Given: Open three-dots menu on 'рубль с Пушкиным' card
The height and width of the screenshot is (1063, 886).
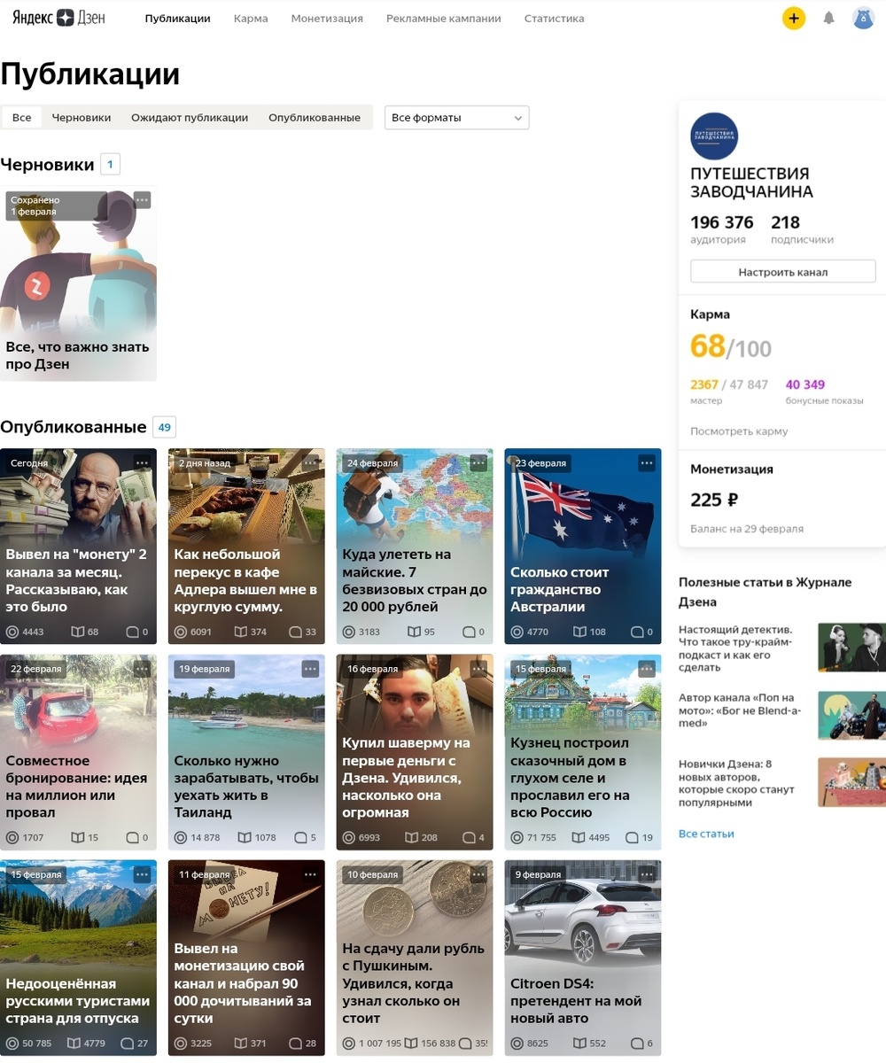Looking at the screenshot, I should [x=478, y=874].
